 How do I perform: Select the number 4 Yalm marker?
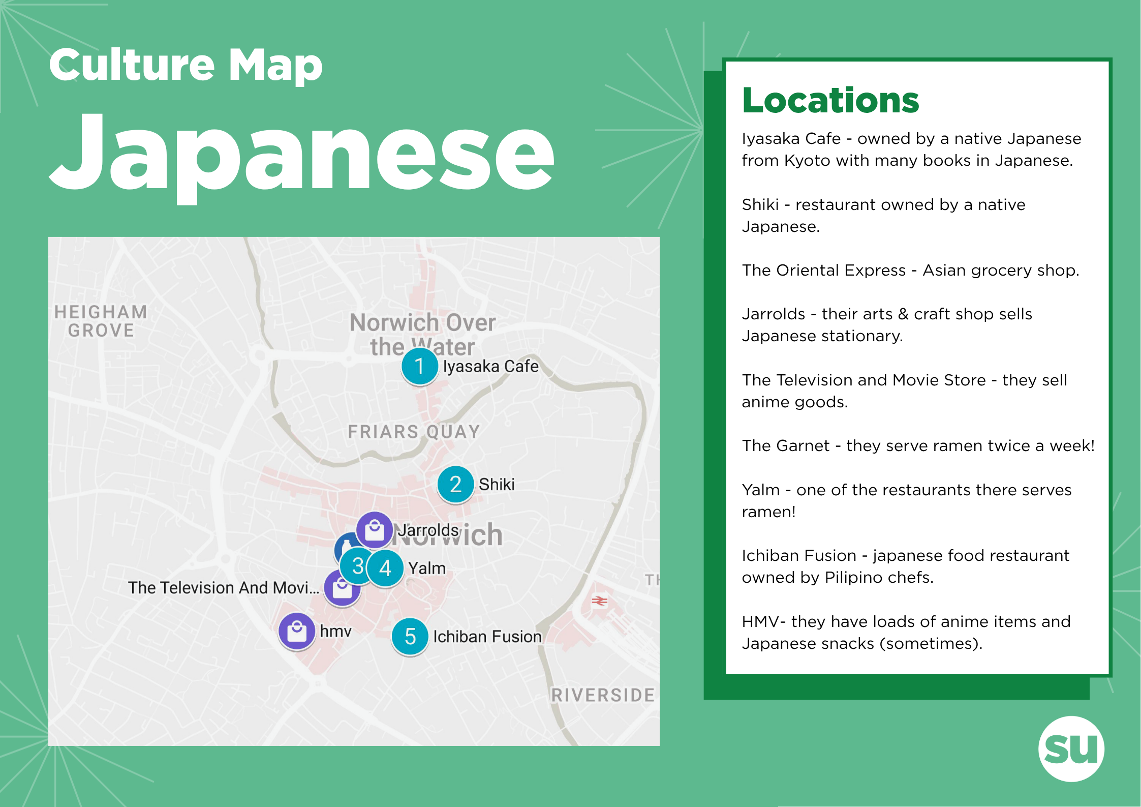(386, 568)
